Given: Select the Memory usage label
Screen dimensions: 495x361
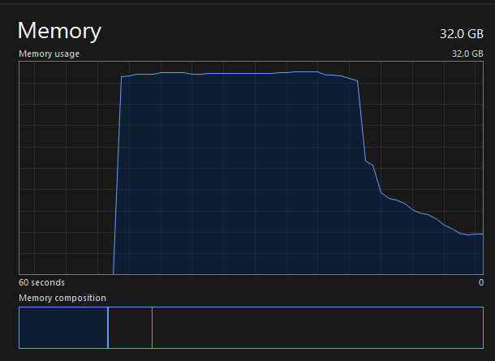Looking at the screenshot, I should [49, 54].
